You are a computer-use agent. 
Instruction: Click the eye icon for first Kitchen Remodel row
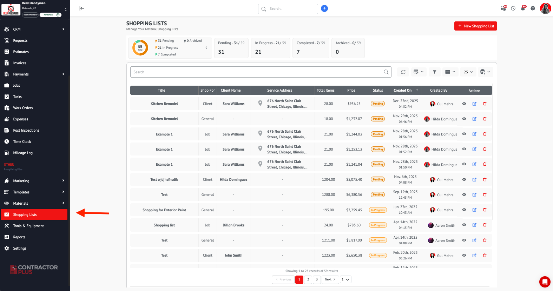coord(464,104)
